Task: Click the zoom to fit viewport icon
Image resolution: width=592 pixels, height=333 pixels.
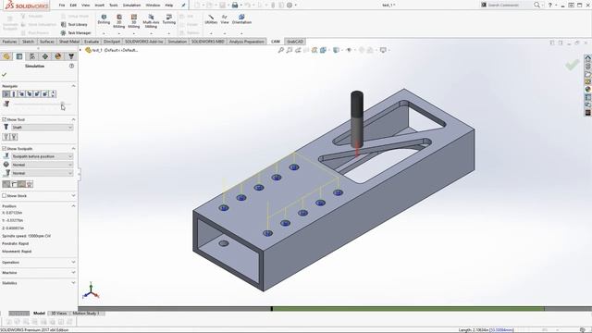Action: [280, 50]
